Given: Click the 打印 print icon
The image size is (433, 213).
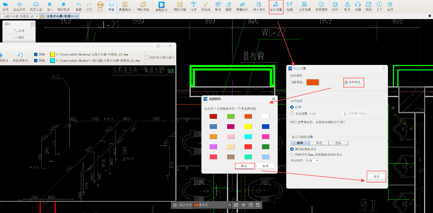Looking at the screenshot, I should pos(335,6).
